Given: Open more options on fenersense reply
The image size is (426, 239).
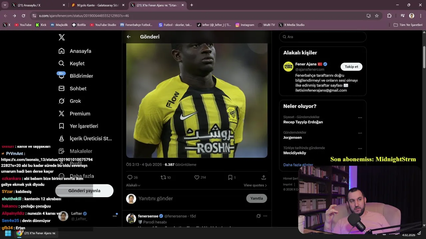Looking at the screenshot, I should pos(265,216).
